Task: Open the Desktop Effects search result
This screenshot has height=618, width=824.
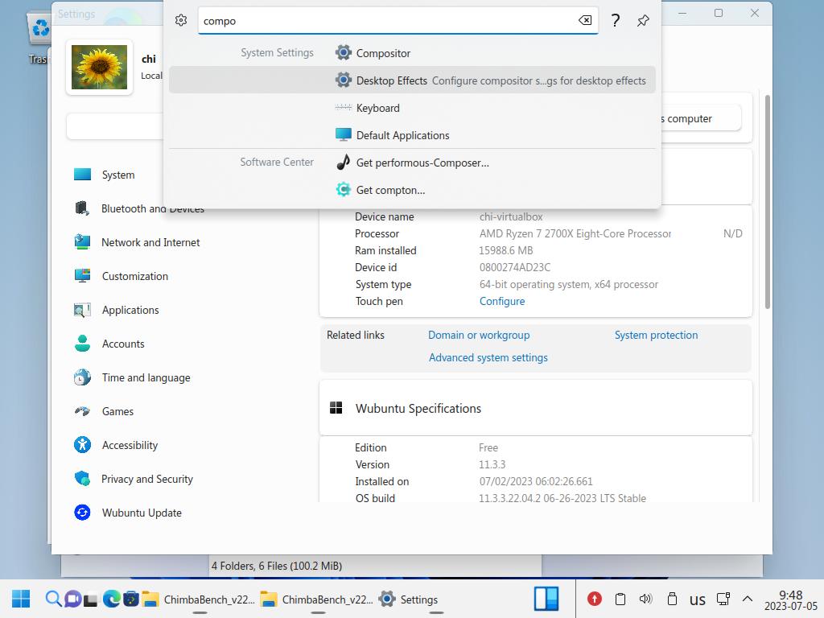Action: click(x=412, y=80)
